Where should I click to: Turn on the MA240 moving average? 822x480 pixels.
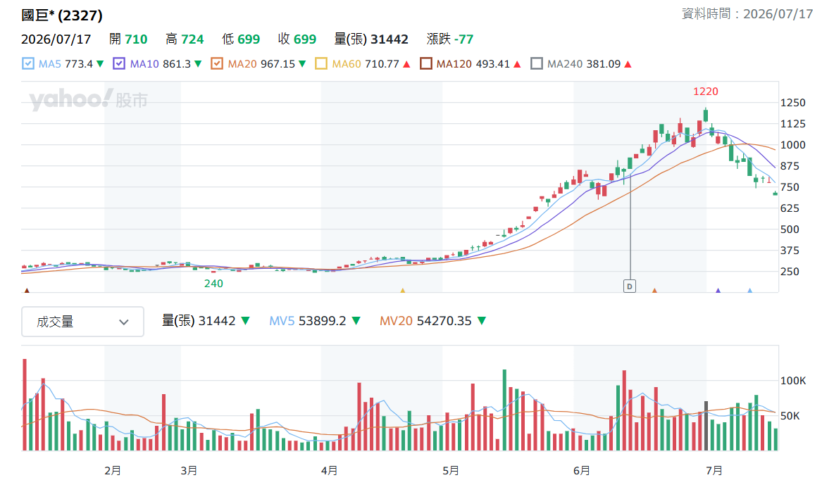point(536,64)
